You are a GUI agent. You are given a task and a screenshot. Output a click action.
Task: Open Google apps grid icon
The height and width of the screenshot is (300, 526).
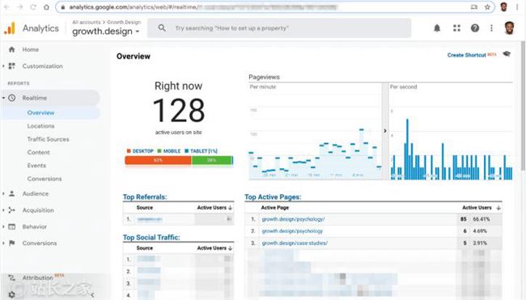tap(456, 28)
